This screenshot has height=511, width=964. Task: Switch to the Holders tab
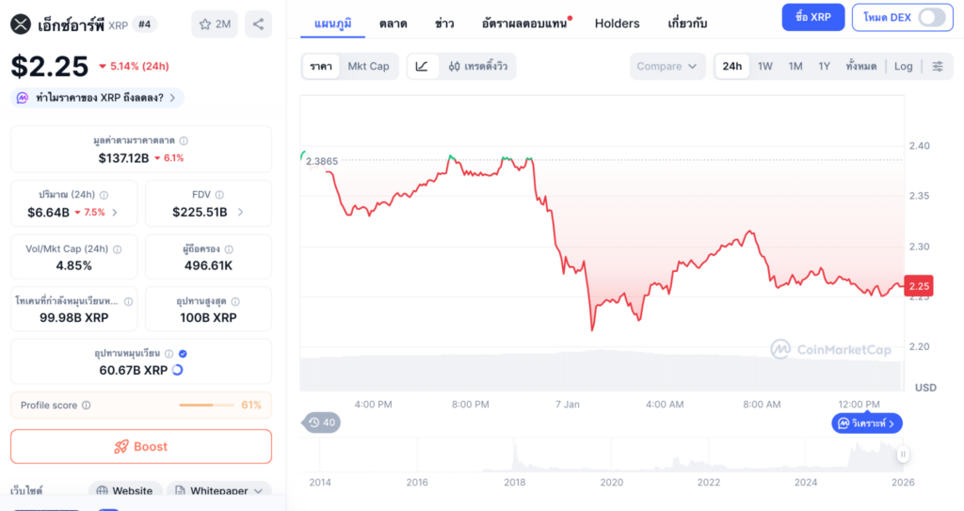[617, 23]
